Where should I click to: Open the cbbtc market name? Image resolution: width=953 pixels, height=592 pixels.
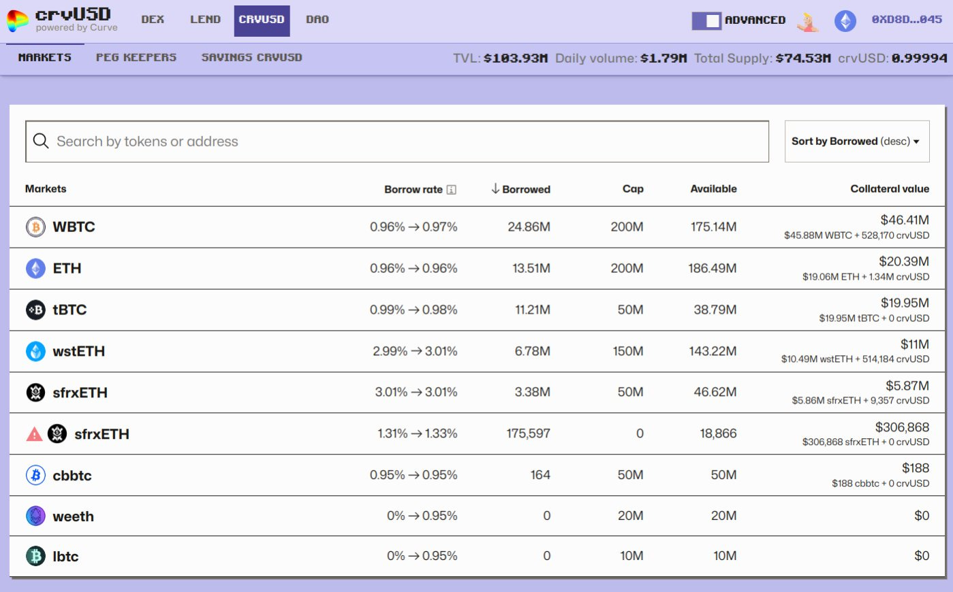coord(72,476)
